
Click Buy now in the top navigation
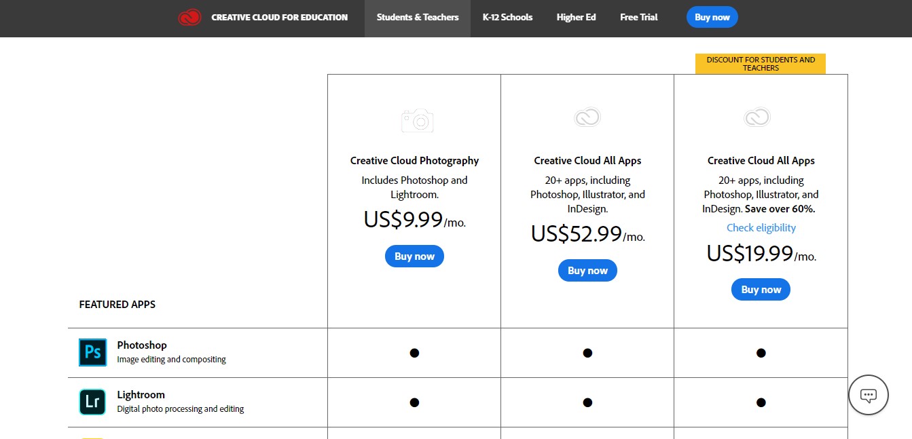pyautogui.click(x=712, y=17)
